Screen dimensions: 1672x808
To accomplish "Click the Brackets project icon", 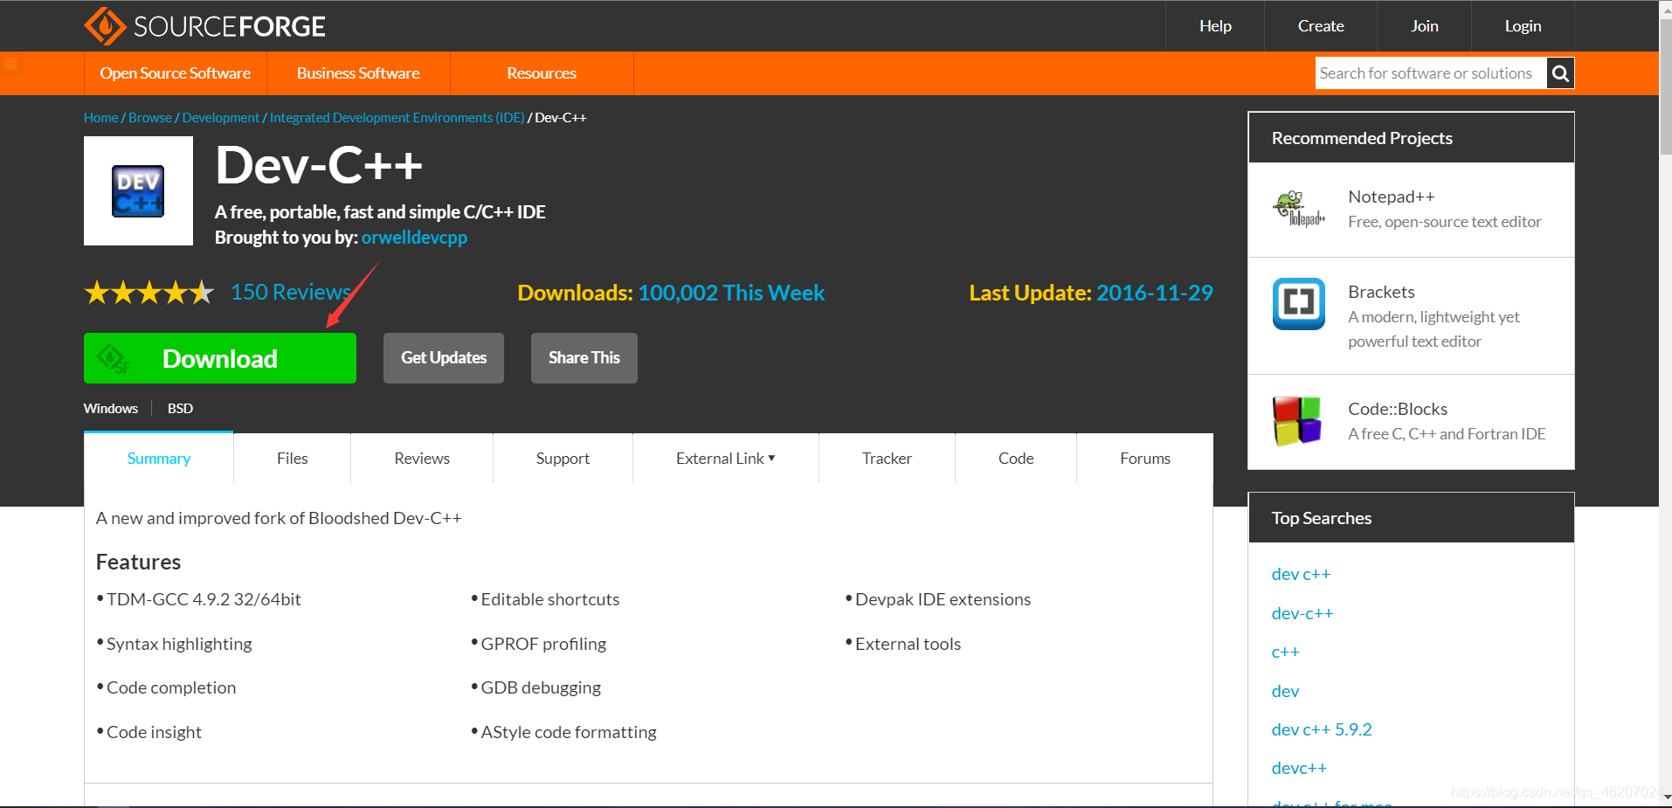I will point(1298,304).
